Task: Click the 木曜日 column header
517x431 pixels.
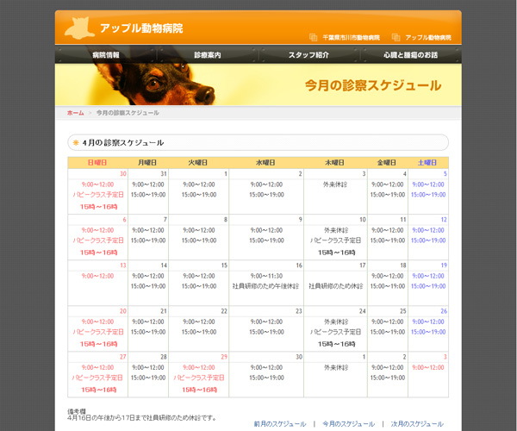Action: [334, 163]
